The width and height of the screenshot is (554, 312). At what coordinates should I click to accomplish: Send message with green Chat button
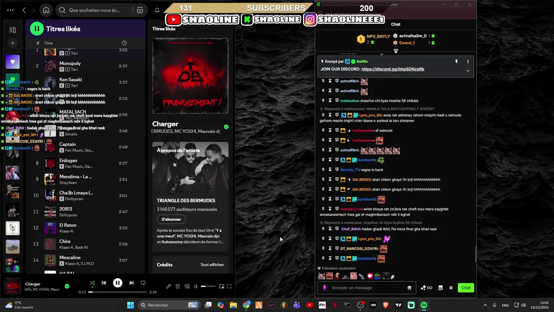tap(466, 288)
